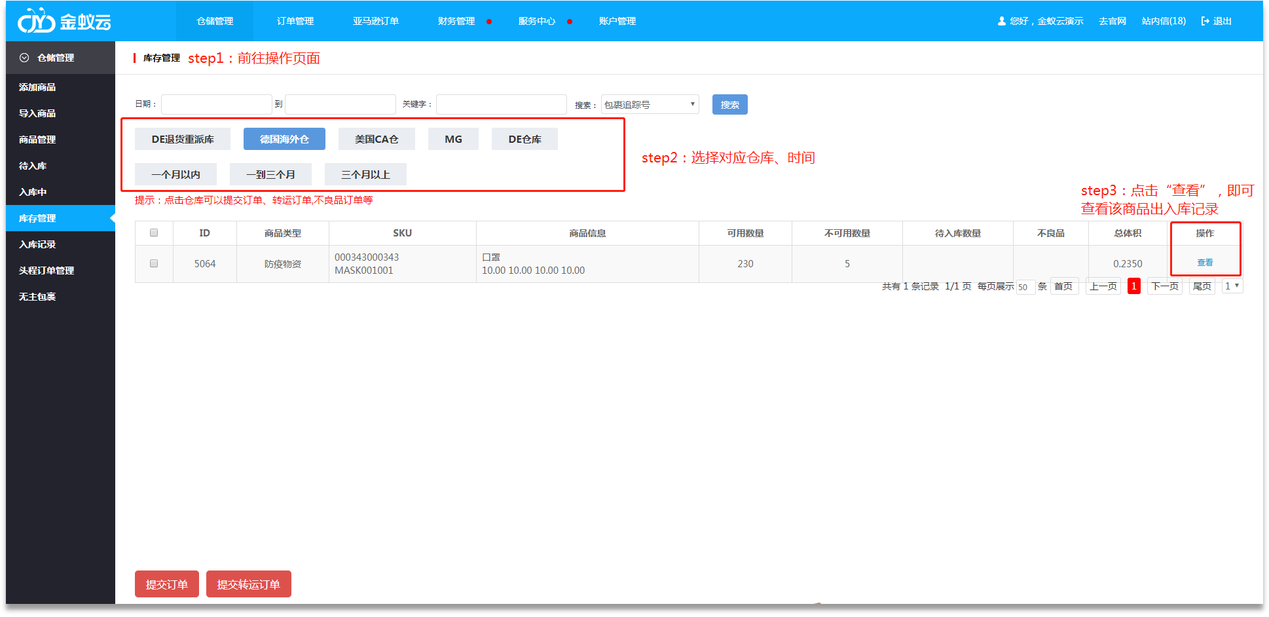The image size is (1269, 617).
Task: Click the blue 搜索 button
Action: 729,105
